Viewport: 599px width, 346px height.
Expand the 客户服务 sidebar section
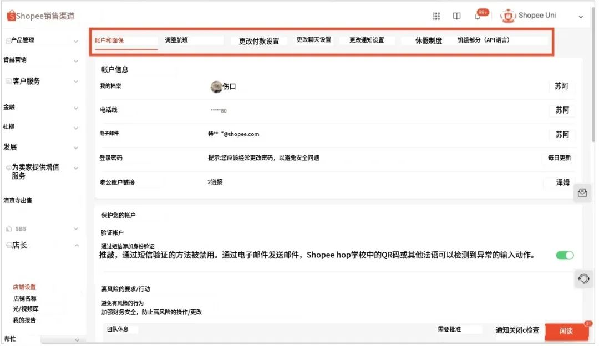[76, 82]
